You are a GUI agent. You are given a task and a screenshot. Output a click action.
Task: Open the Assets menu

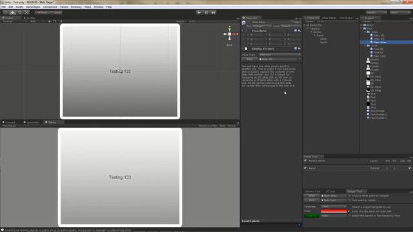pos(19,7)
